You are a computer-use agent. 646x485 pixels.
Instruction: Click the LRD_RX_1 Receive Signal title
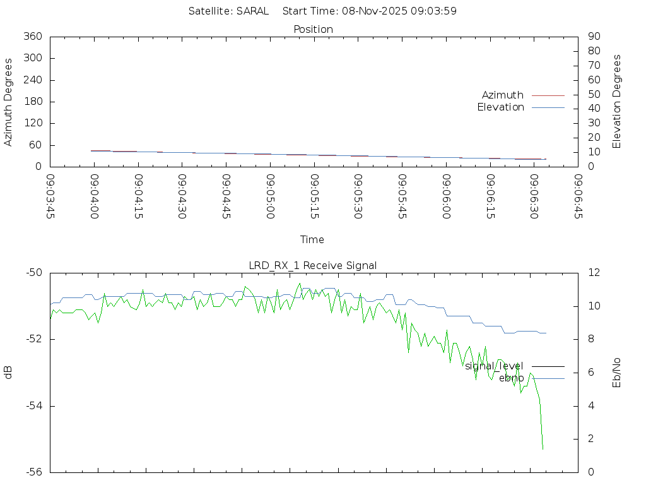click(x=313, y=266)
